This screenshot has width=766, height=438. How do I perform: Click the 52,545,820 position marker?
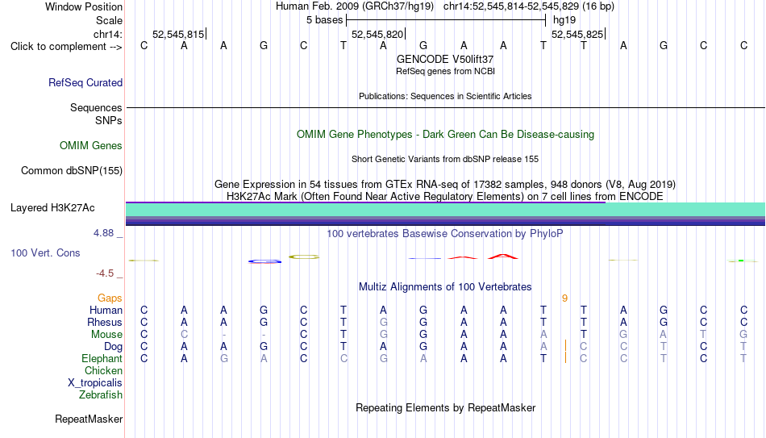coord(378,34)
